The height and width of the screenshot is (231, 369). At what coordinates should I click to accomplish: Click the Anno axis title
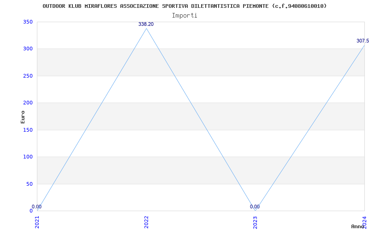[357, 226]
